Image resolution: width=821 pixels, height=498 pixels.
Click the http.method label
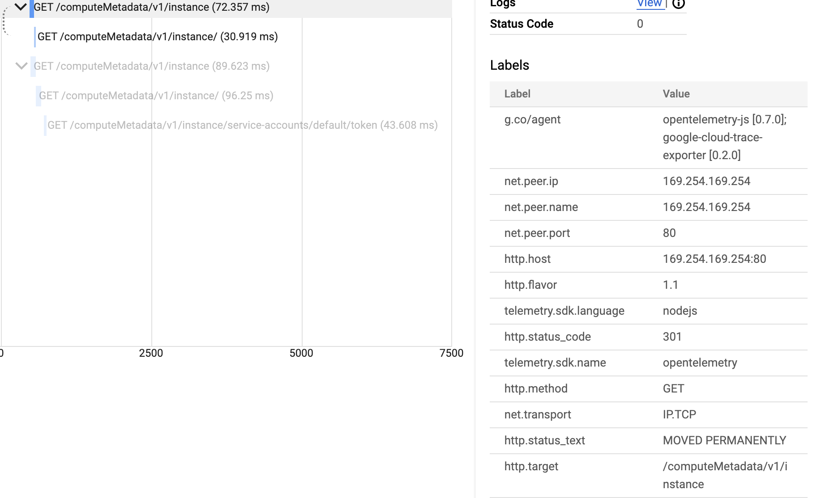(536, 388)
